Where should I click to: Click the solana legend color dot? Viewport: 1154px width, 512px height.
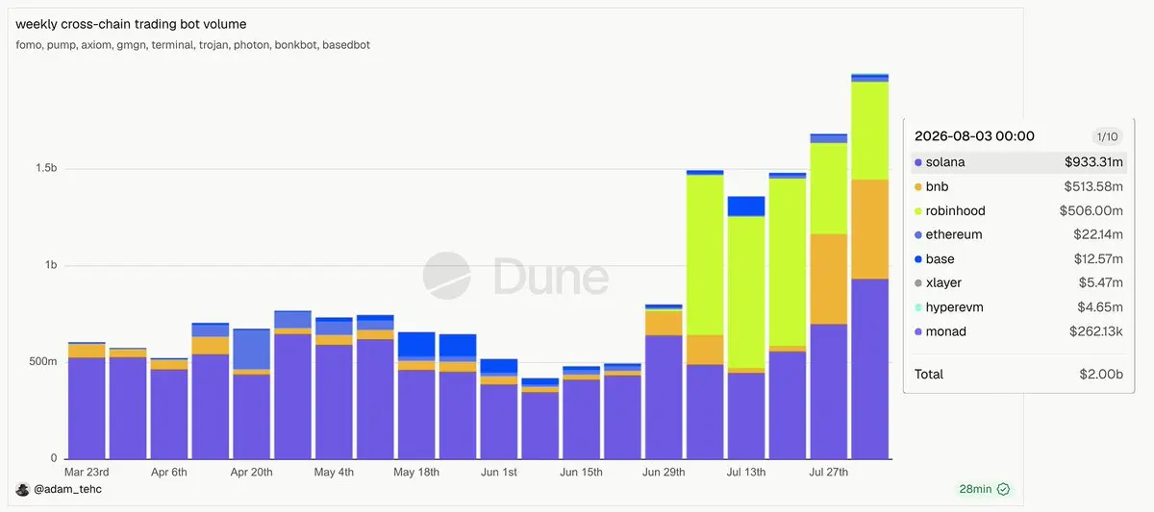918,162
